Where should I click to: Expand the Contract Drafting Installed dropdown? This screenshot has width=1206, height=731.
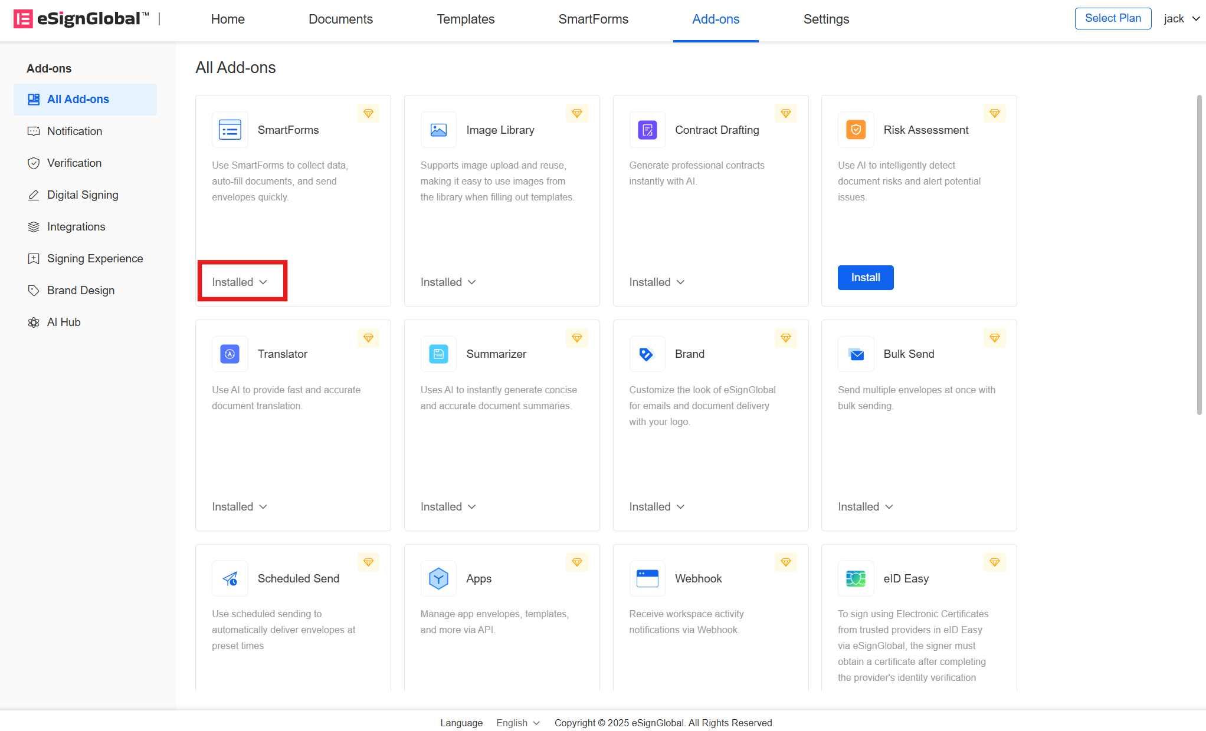[657, 282]
